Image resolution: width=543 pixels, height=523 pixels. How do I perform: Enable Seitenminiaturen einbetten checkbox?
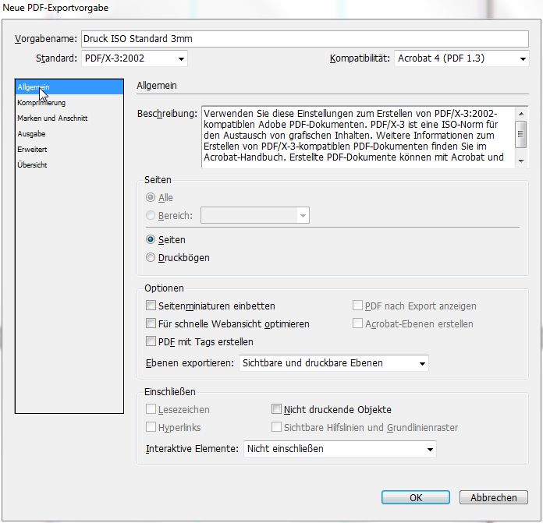tap(151, 306)
